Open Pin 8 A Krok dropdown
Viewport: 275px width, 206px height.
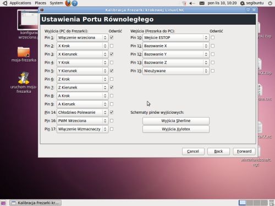pyautogui.click(x=82, y=96)
